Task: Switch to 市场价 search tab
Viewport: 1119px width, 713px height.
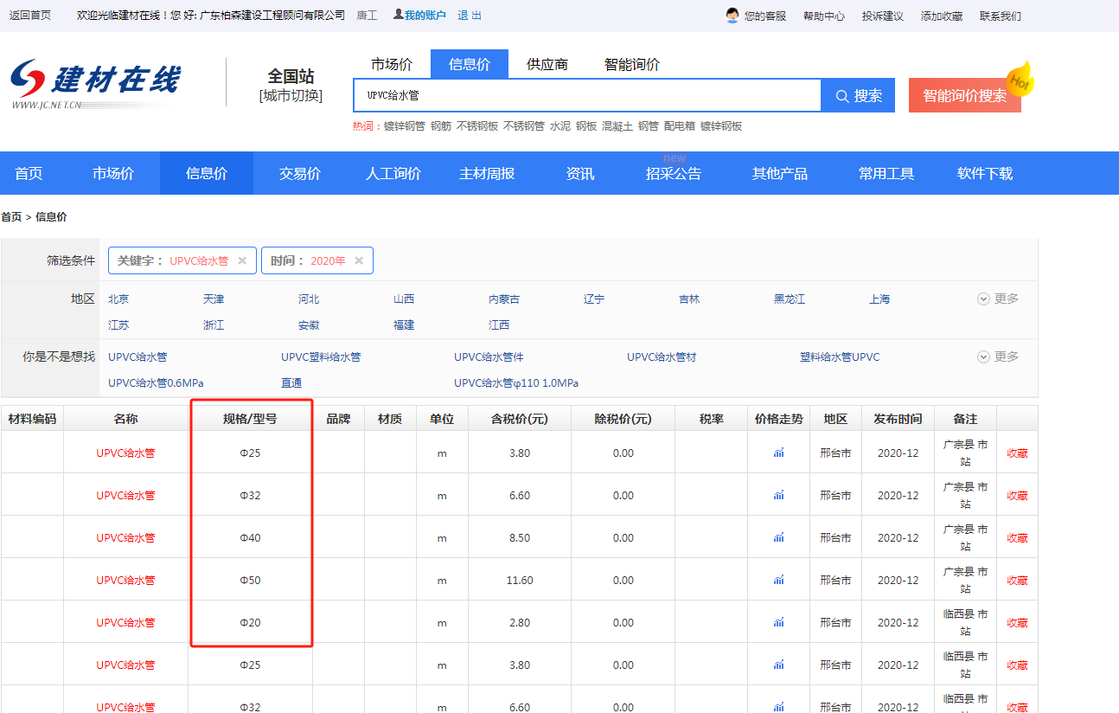Action: (392, 65)
